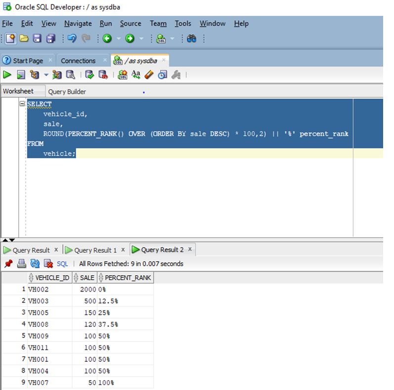Switch to the Connections tab
This screenshot has height=390, width=394.
pyautogui.click(x=78, y=61)
